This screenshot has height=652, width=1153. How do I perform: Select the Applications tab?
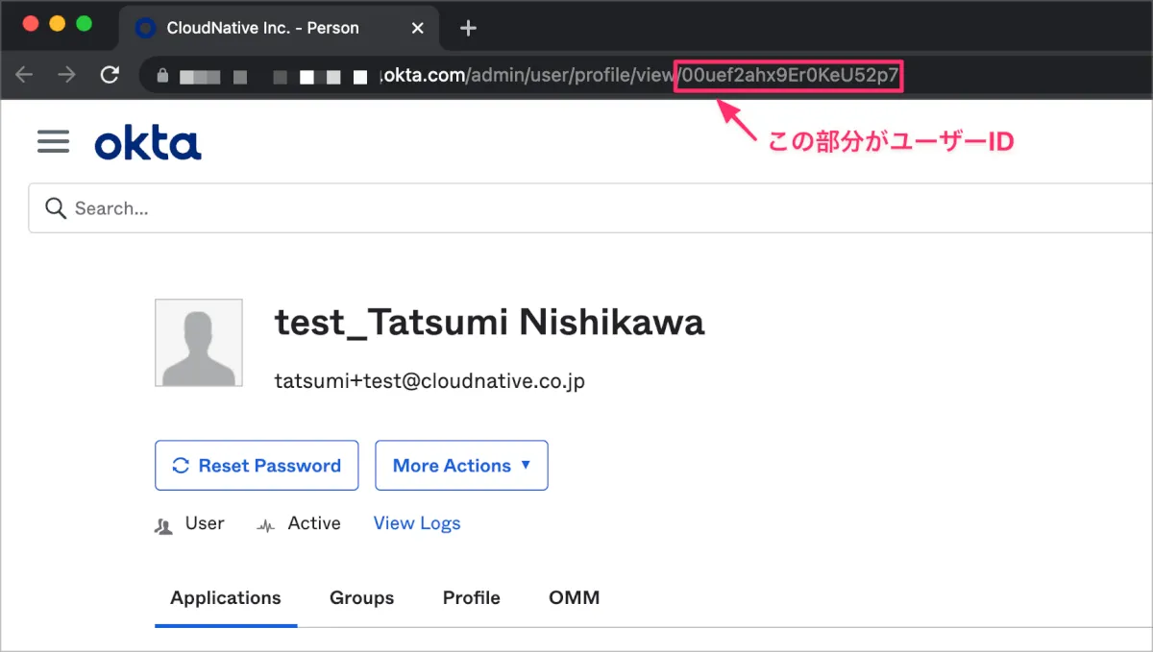(226, 597)
